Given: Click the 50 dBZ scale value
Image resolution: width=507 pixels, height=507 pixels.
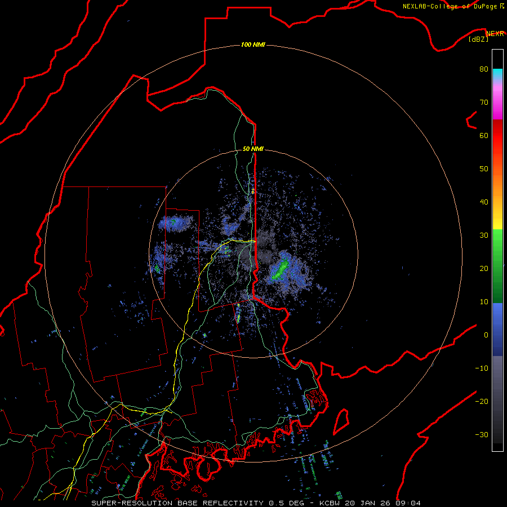Looking at the screenshot, I should click(484, 169).
